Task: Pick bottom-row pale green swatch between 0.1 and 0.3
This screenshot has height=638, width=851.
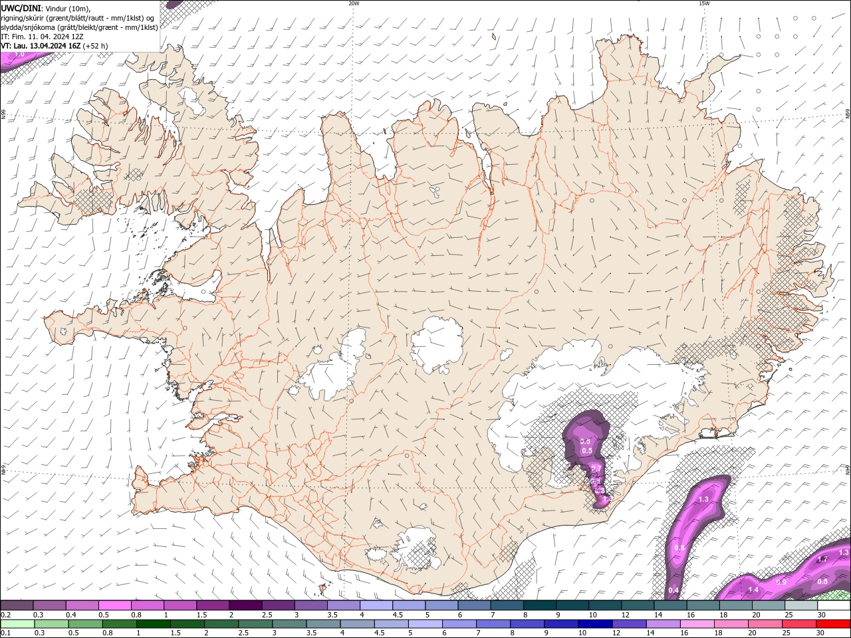Action: (x=17, y=624)
